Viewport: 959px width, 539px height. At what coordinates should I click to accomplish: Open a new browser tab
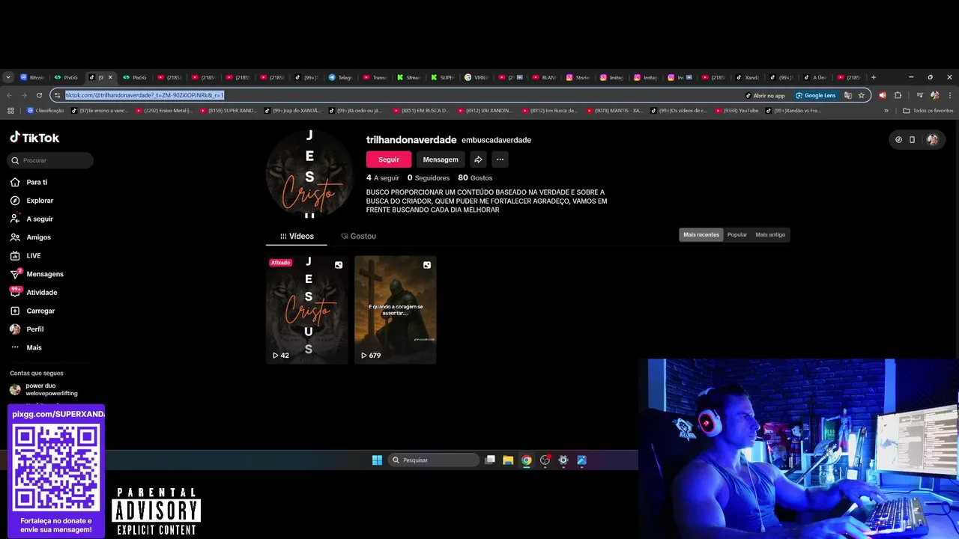coord(874,77)
